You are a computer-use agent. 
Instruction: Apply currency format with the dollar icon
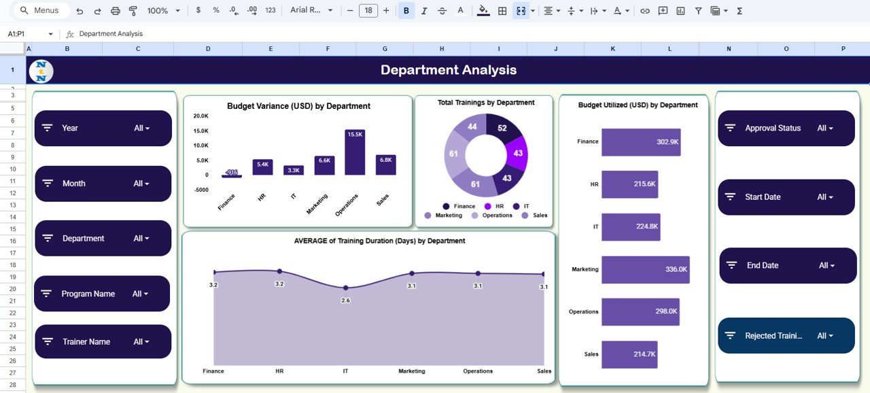click(x=198, y=10)
